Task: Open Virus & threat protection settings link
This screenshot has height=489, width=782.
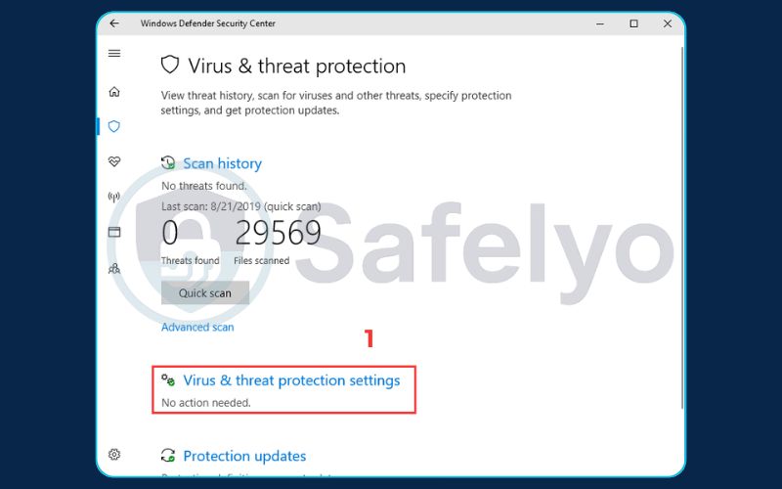Action: [291, 380]
